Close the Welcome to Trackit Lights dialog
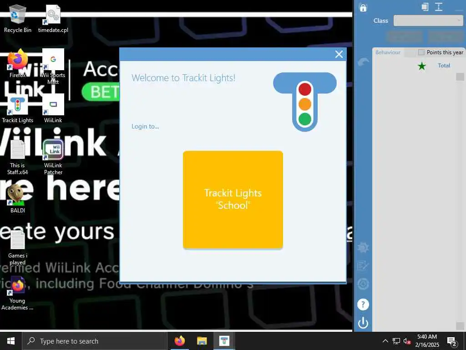 [339, 54]
